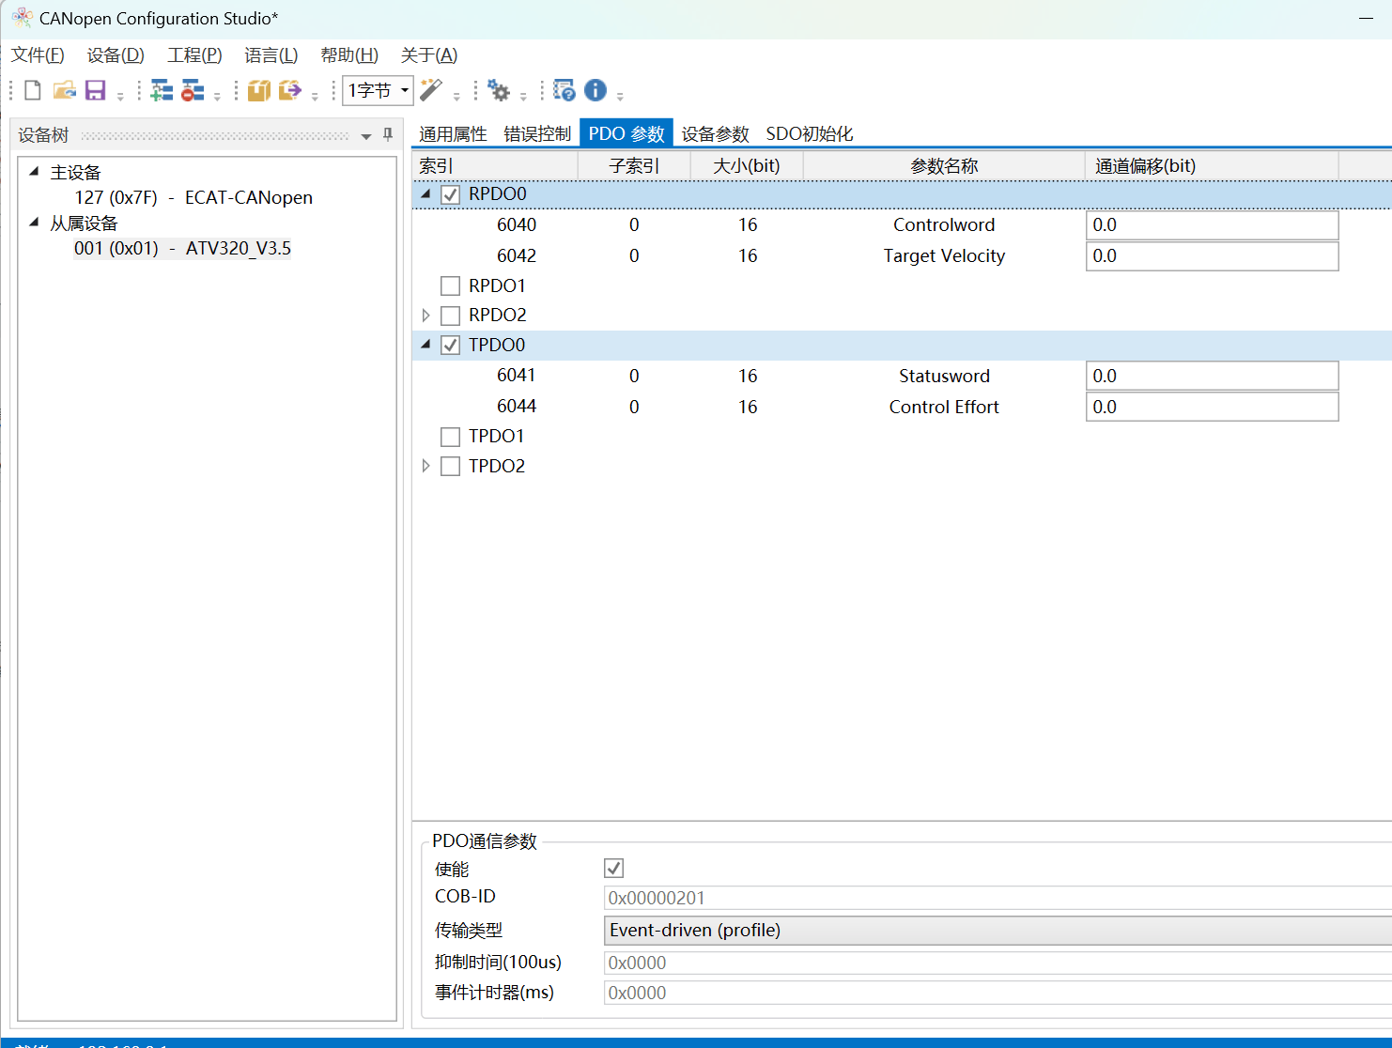Open overflow arrow after the save icon
Screen dimensions: 1392x1048
(120, 96)
